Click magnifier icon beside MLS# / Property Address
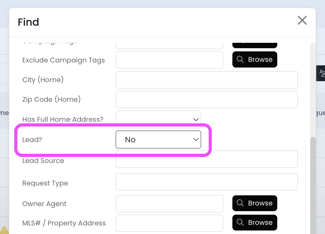The height and width of the screenshot is (234, 325). point(240,223)
